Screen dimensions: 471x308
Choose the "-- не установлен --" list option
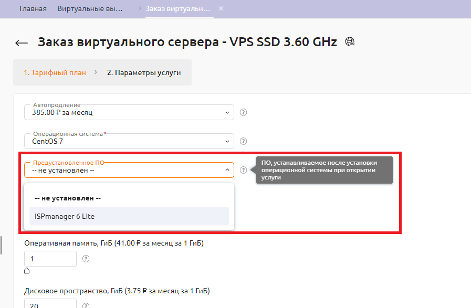point(129,198)
